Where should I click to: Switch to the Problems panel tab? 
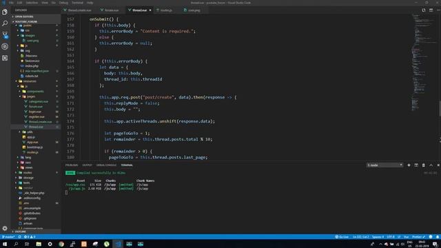click(x=72, y=165)
